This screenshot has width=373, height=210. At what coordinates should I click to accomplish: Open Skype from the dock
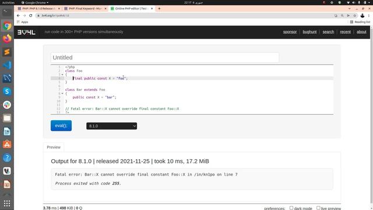7,92
